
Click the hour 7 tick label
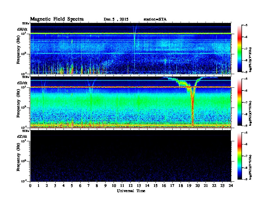click(89, 186)
